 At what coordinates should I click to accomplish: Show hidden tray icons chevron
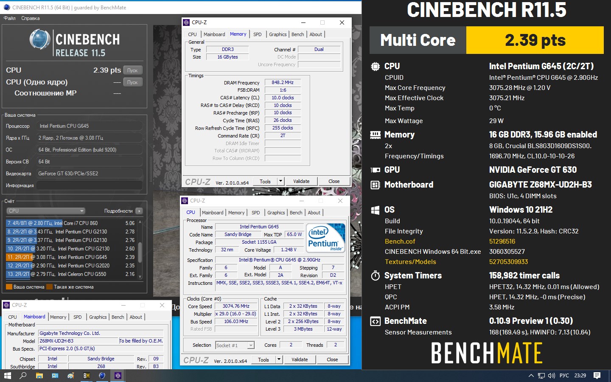pos(531,376)
